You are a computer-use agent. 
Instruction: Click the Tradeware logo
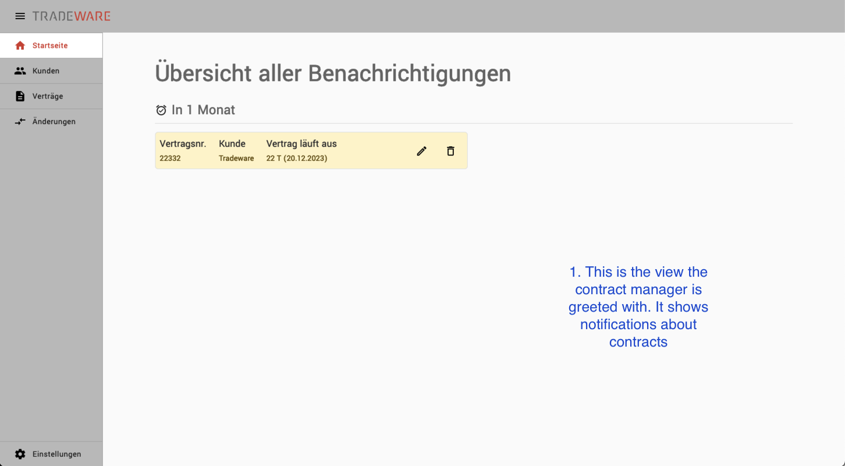point(72,16)
